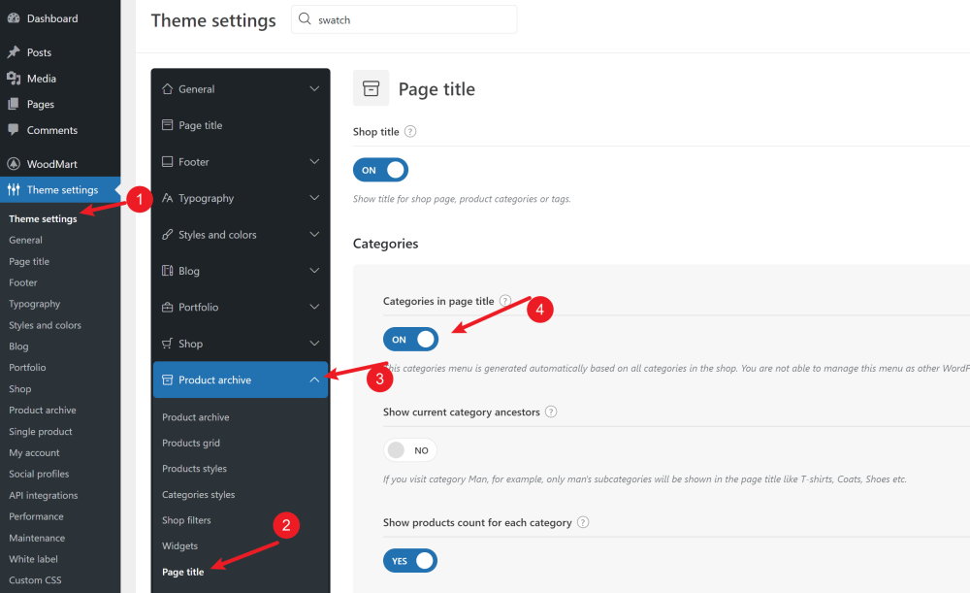
Task: Open Widgets submenu item
Action: (x=180, y=546)
